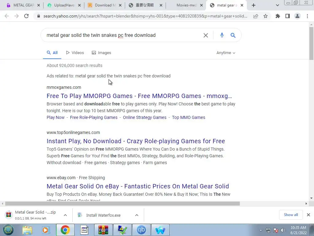Close the Movies-med tab
This screenshot has width=314, height=236.
tap(201, 5)
